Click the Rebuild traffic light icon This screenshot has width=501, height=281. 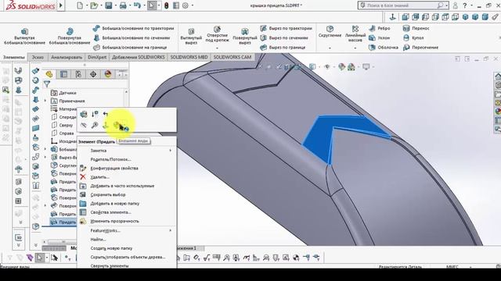166,5
